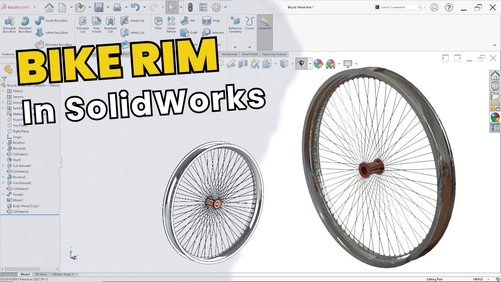Screen dimensions: 501x282
Task: Open the Options gear icon
Action: (216, 7)
